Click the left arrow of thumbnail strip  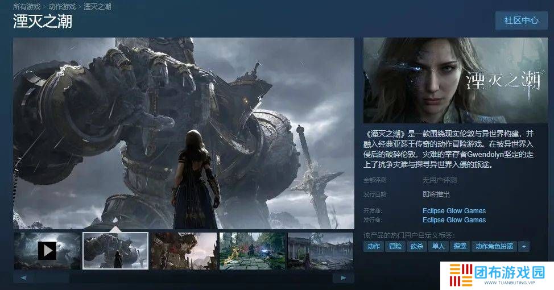point(23,277)
